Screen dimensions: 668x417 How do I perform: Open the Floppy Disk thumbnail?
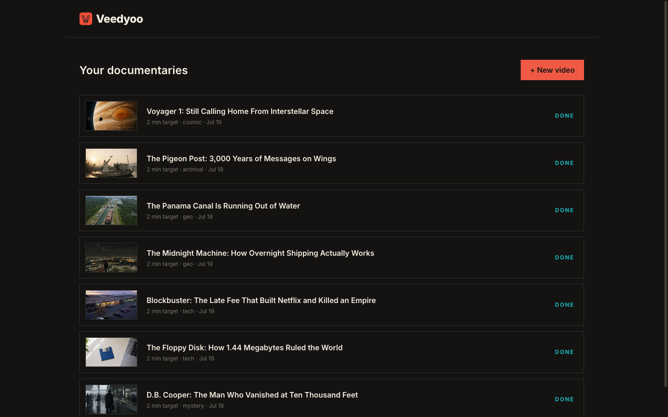(x=111, y=352)
